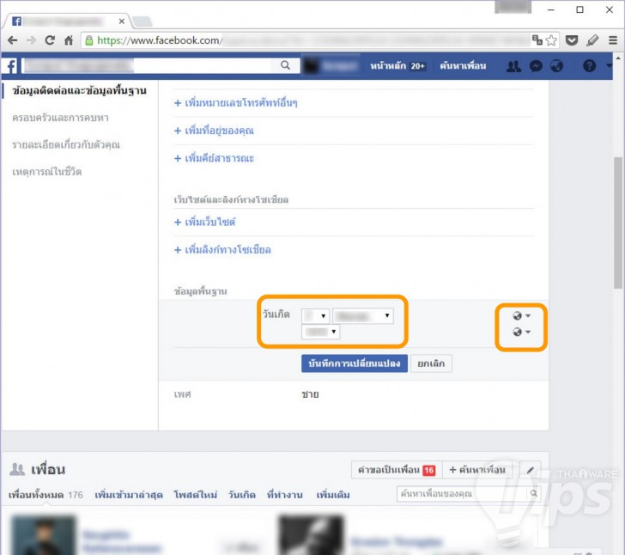Click the search magnifier in Facebook bar
The width and height of the screenshot is (625, 555).
click(x=285, y=65)
